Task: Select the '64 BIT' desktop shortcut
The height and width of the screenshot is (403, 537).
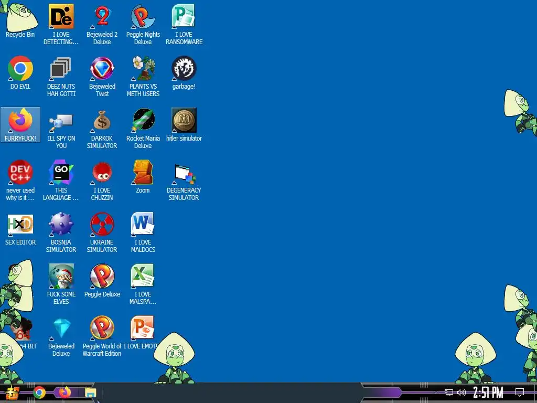Action: pos(24,334)
